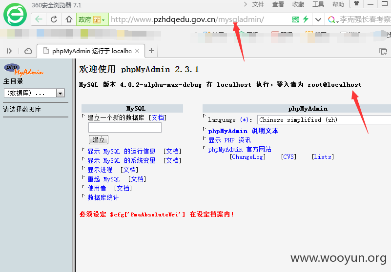
Task: Open the address bar history dropdown arrow
Action: 318,19
